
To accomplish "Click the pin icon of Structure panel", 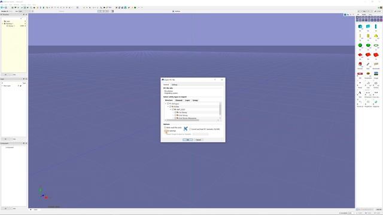I will pyautogui.click(x=24, y=14).
